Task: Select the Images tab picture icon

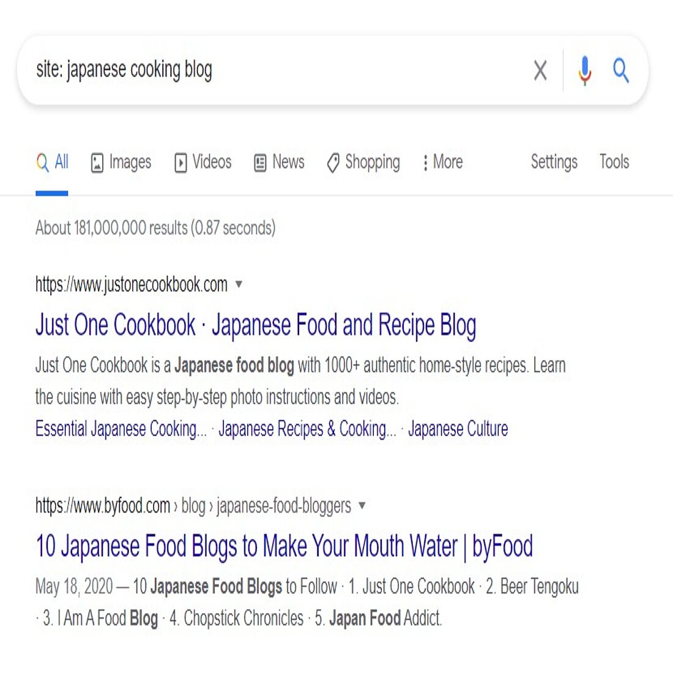Action: 96,162
